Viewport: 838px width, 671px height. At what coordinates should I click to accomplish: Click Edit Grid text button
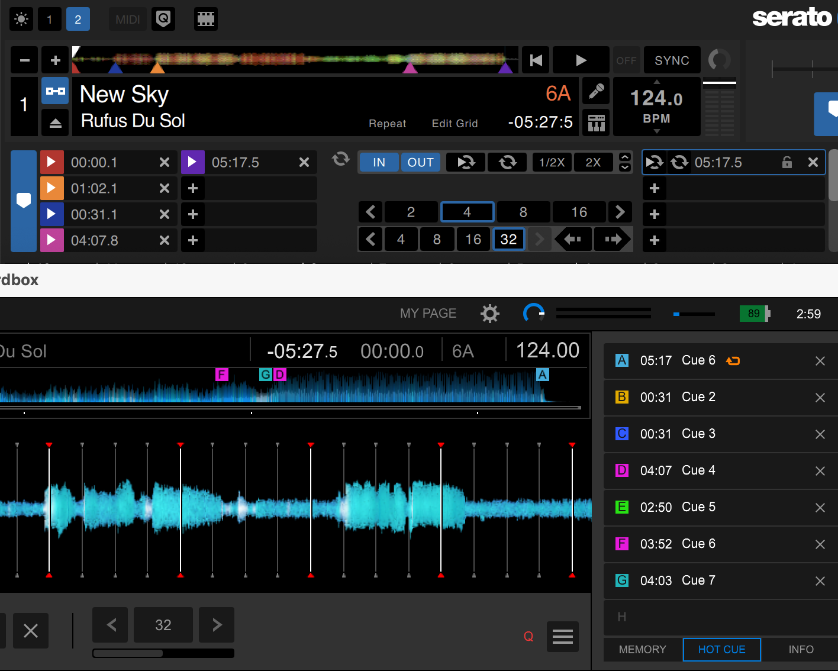455,124
